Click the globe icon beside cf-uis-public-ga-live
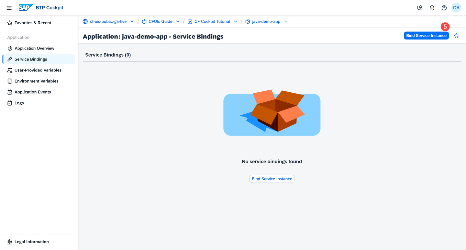This screenshot has width=466, height=250. click(x=85, y=21)
